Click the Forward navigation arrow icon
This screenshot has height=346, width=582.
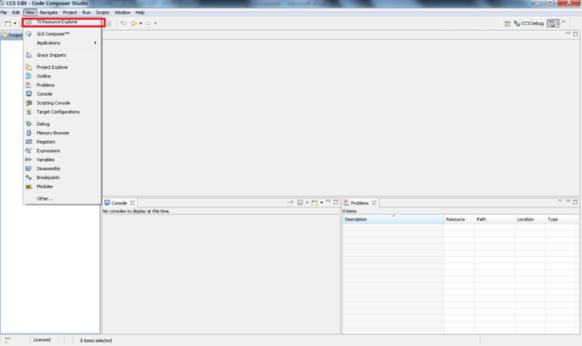[x=148, y=23]
